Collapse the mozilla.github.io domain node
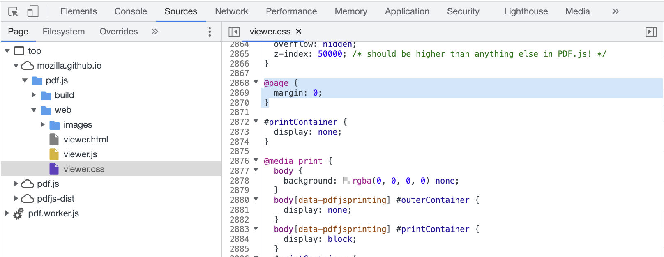Screen dimensions: 664x257 click(16, 66)
